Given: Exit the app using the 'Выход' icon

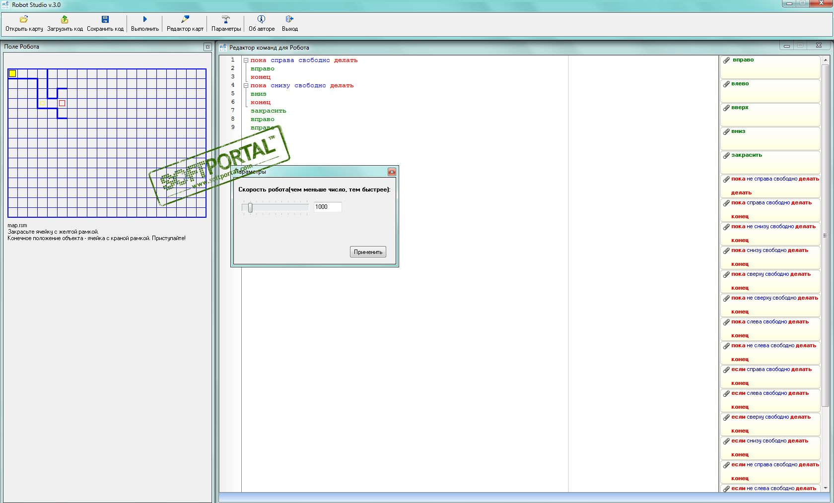Looking at the screenshot, I should click(x=289, y=19).
